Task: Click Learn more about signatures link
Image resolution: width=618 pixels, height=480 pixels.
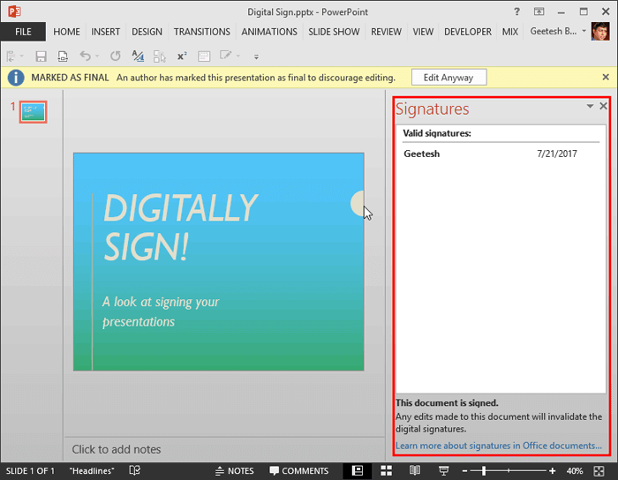Action: pos(499,446)
